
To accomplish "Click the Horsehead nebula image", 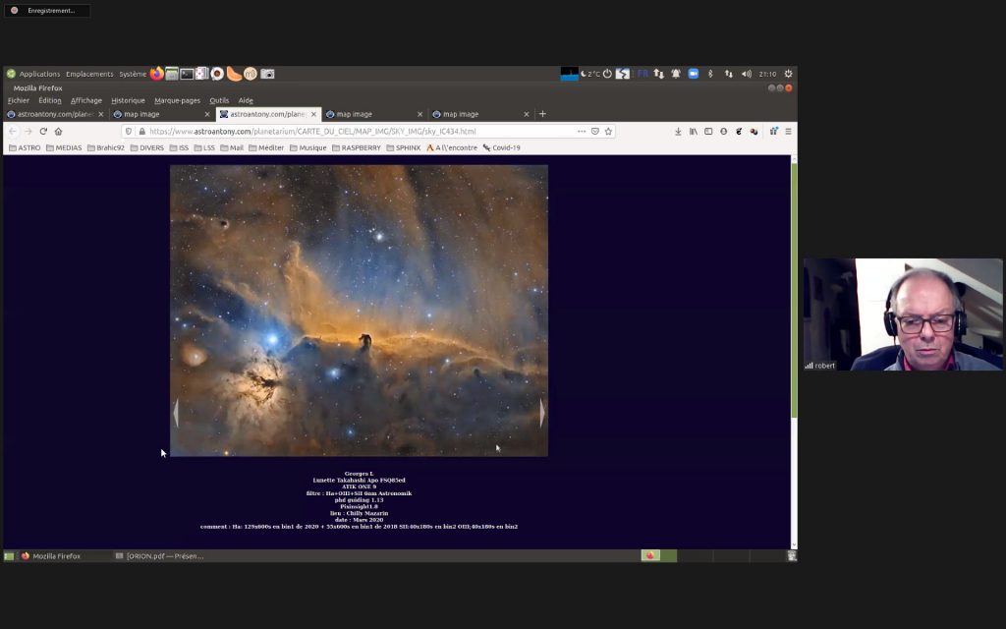I will [x=359, y=311].
